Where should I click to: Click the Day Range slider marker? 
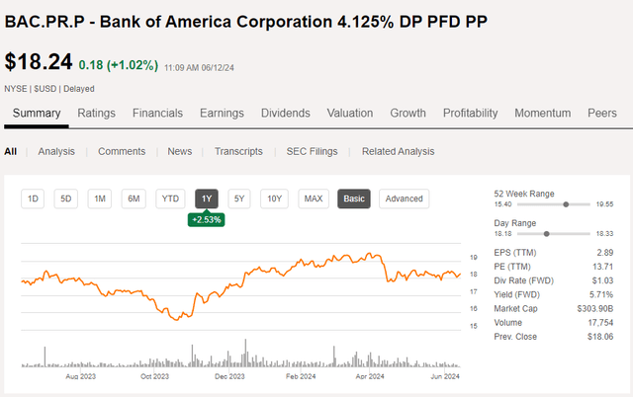(546, 233)
